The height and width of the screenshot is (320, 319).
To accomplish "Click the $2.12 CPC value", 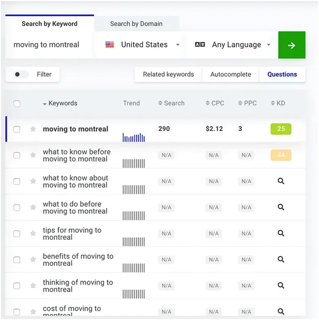I will 214,129.
